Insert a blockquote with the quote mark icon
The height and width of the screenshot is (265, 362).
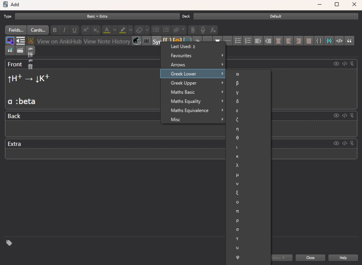tap(349, 41)
